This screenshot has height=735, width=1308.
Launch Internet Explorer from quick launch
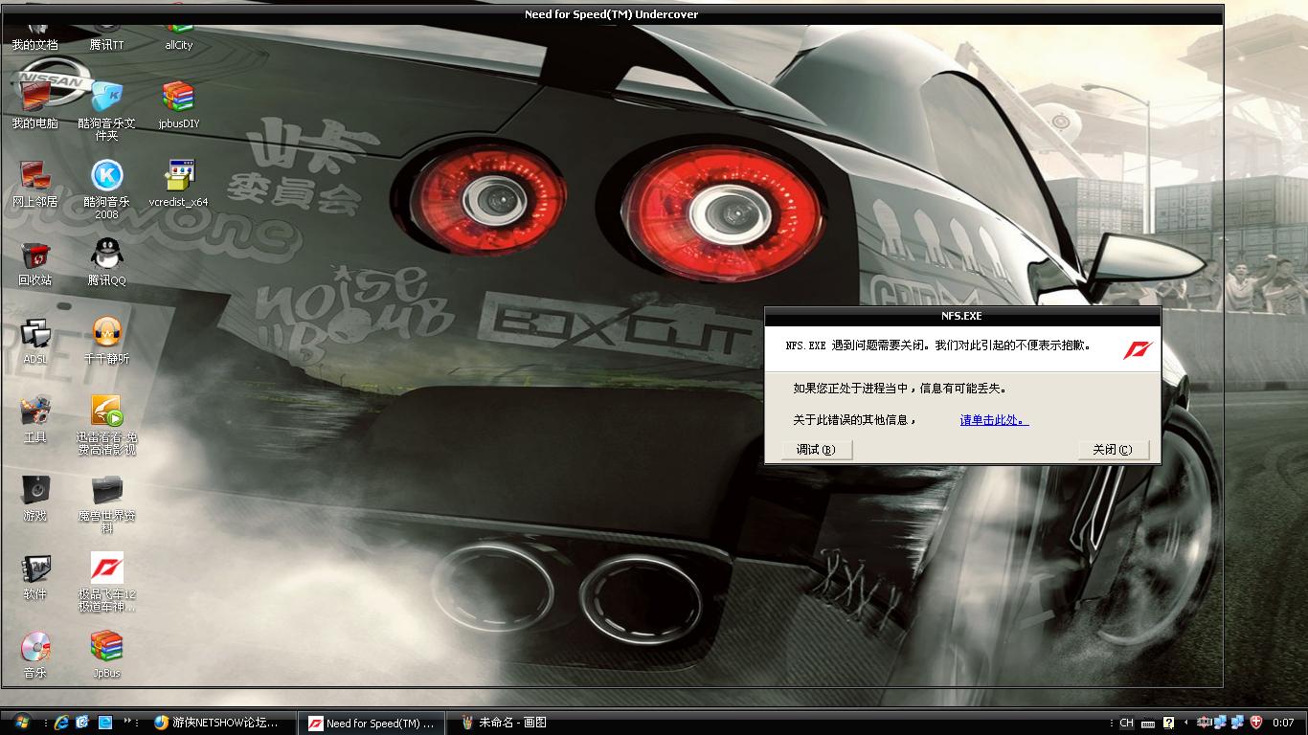click(62, 722)
